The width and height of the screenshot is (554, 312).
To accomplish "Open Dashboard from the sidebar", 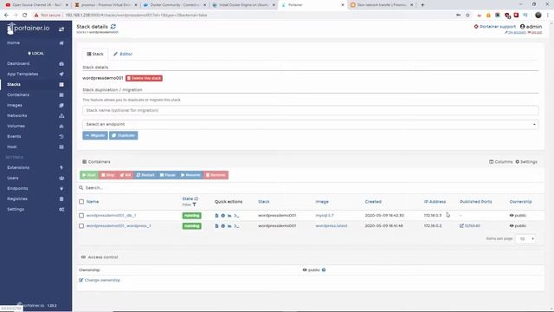I will point(18,63).
